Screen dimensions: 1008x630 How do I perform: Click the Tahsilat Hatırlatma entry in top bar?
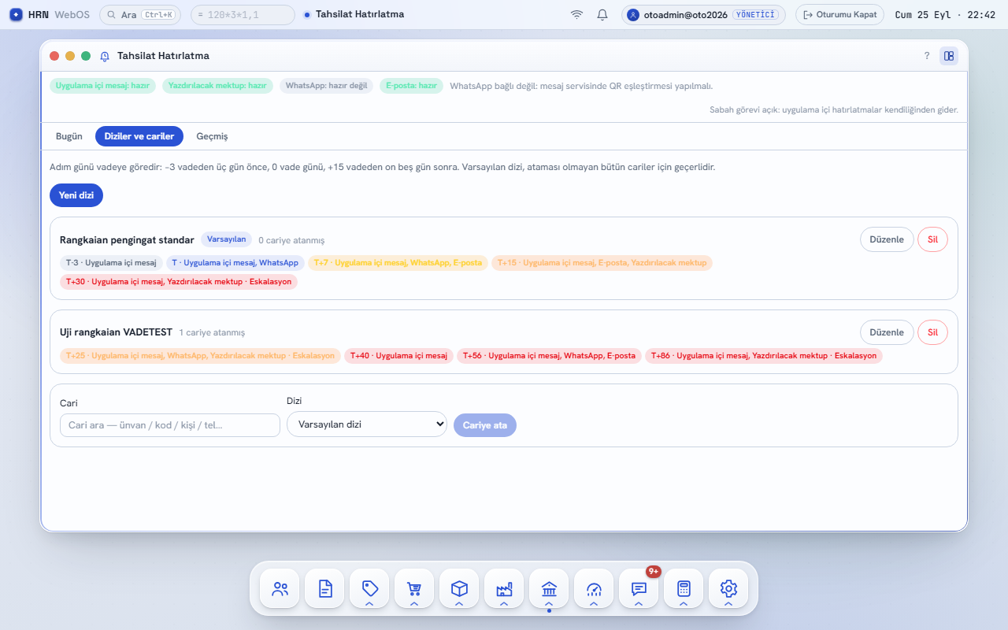[x=354, y=14]
